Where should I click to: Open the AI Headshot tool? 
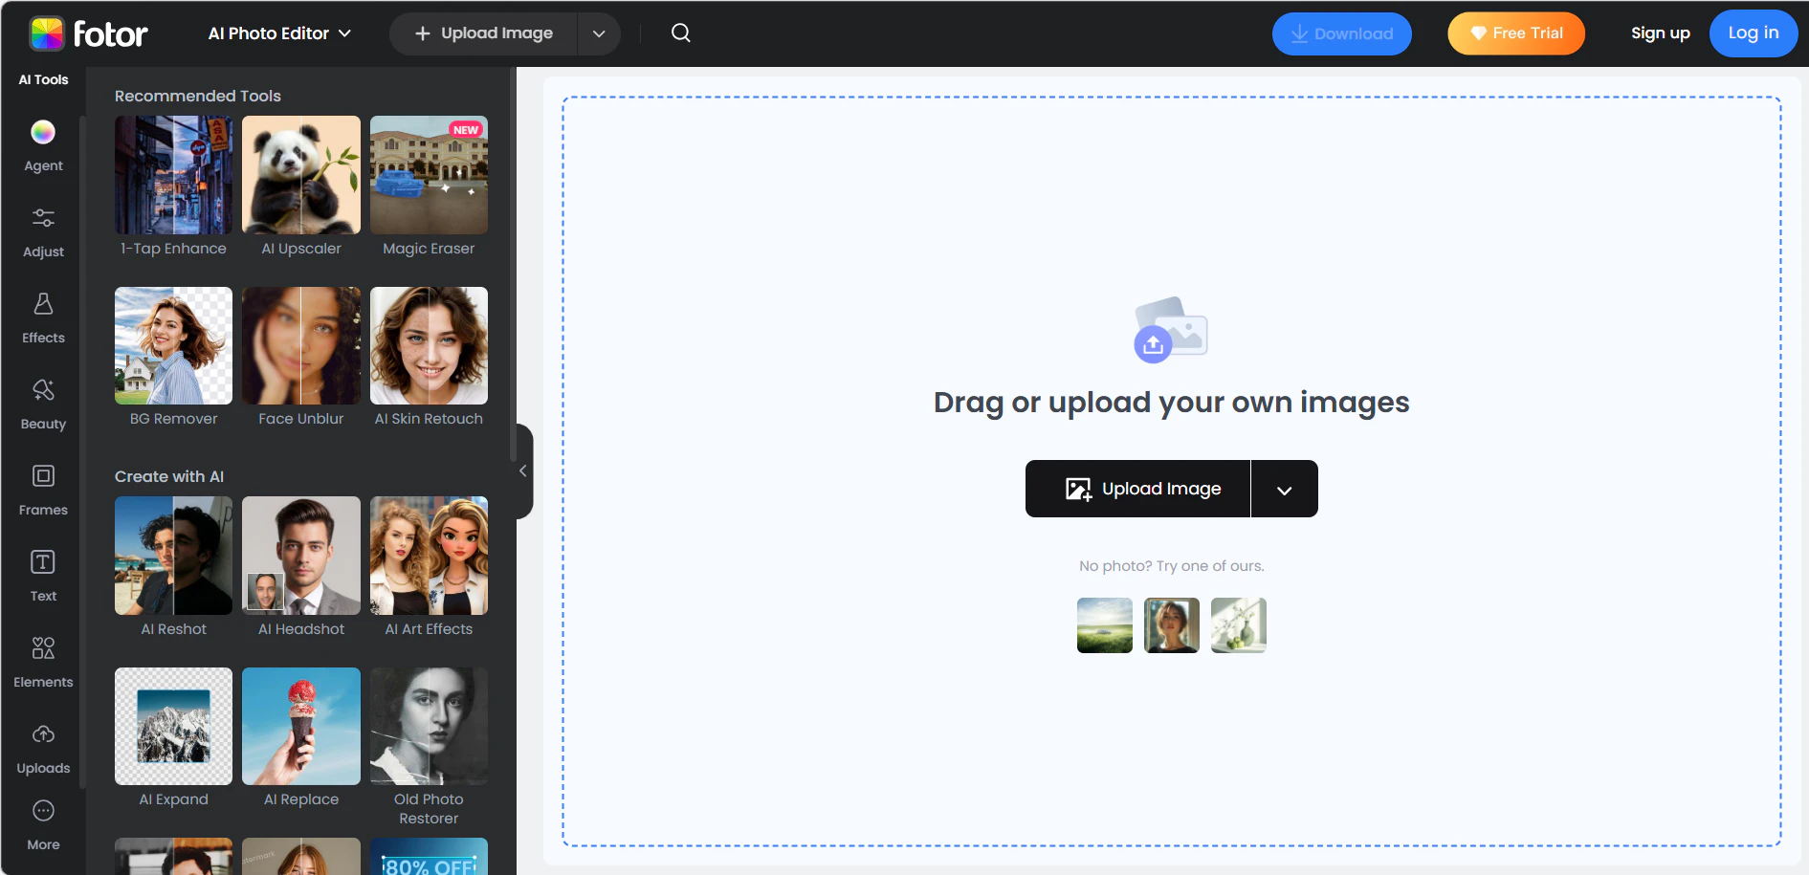click(x=301, y=557)
